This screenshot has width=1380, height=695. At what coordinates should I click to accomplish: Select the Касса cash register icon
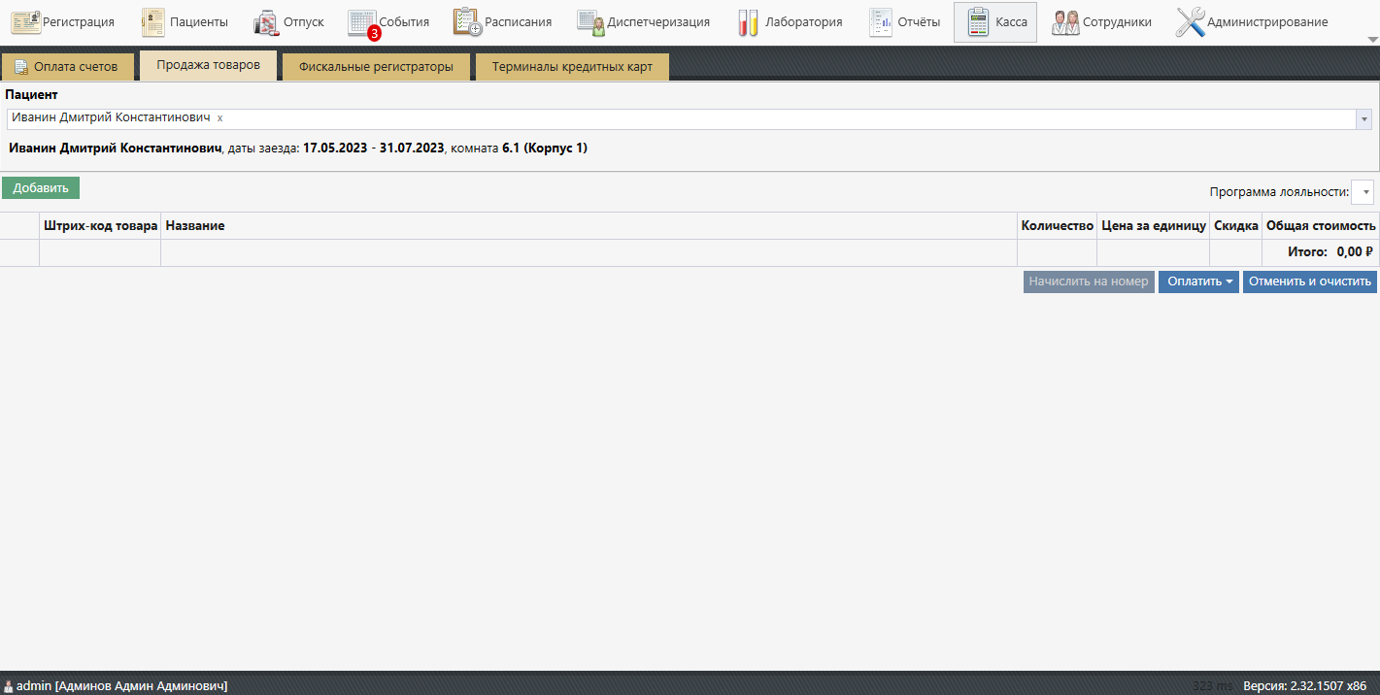click(x=979, y=22)
